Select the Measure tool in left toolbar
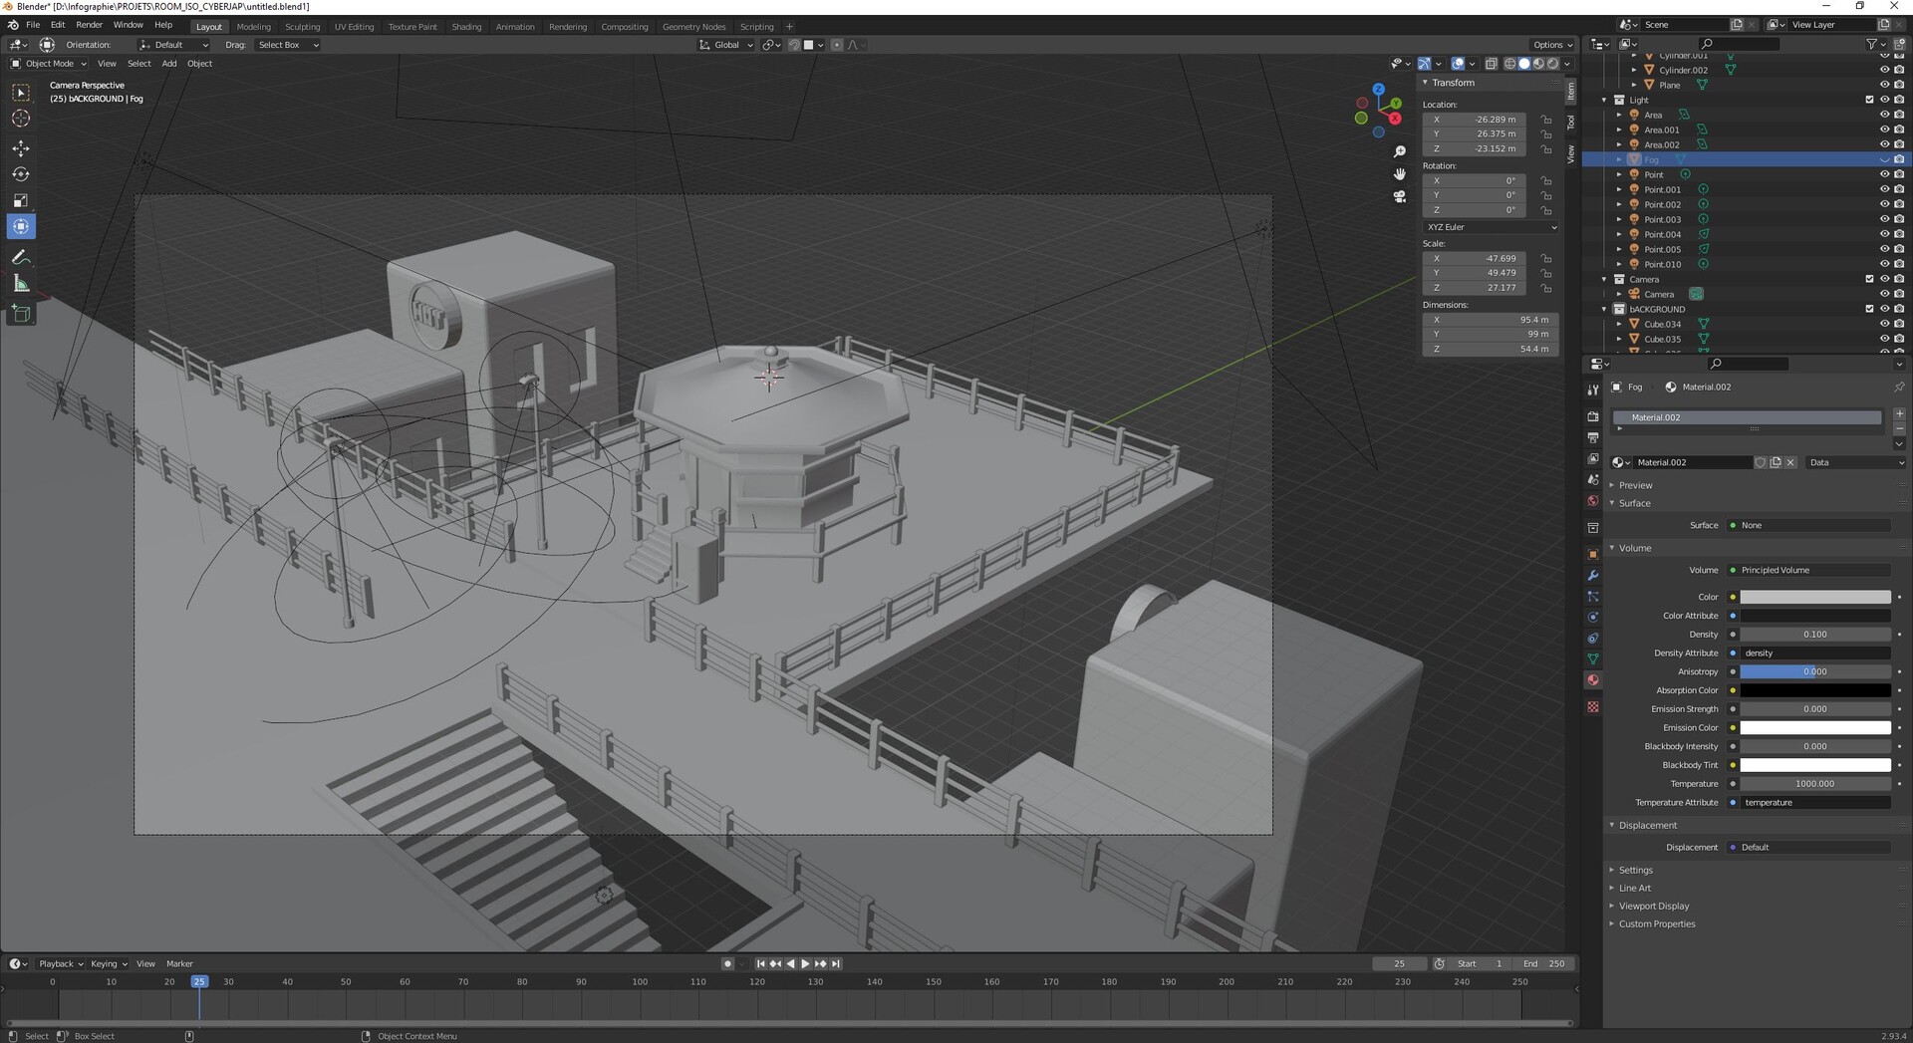 [21, 285]
